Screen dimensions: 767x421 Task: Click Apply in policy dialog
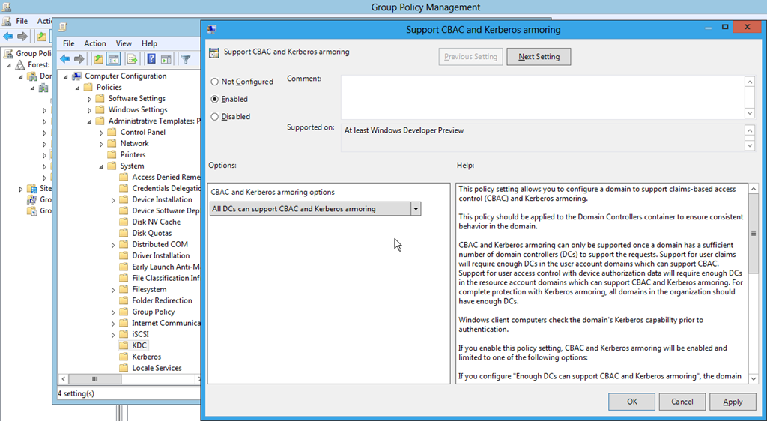click(x=733, y=402)
